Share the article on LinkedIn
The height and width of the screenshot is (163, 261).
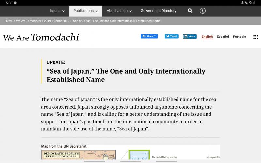click(190, 37)
